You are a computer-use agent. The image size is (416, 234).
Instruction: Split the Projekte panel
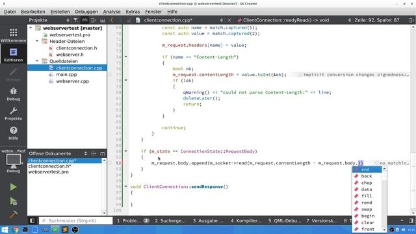[x=94, y=20]
